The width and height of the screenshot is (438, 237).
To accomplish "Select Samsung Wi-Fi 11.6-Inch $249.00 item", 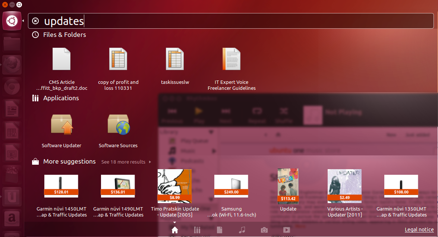I will (x=231, y=196).
